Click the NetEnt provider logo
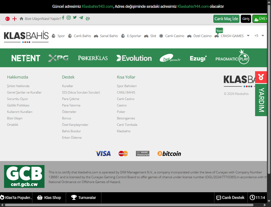 pos(26,58)
